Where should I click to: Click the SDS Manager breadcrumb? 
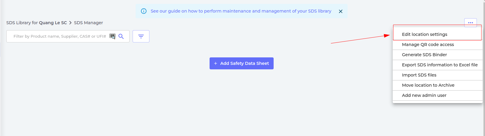tap(88, 23)
